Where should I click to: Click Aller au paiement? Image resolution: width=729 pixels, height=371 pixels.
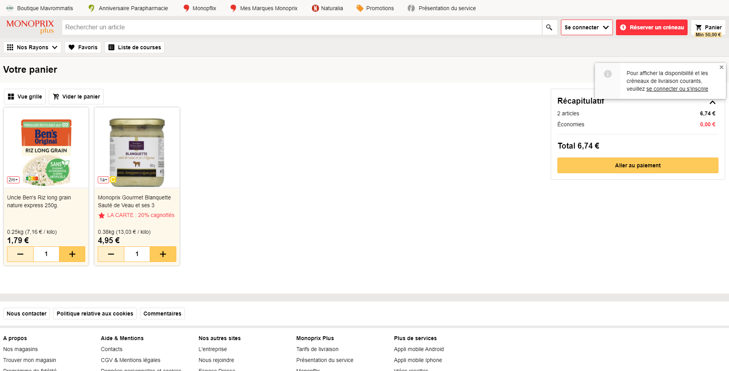point(638,165)
